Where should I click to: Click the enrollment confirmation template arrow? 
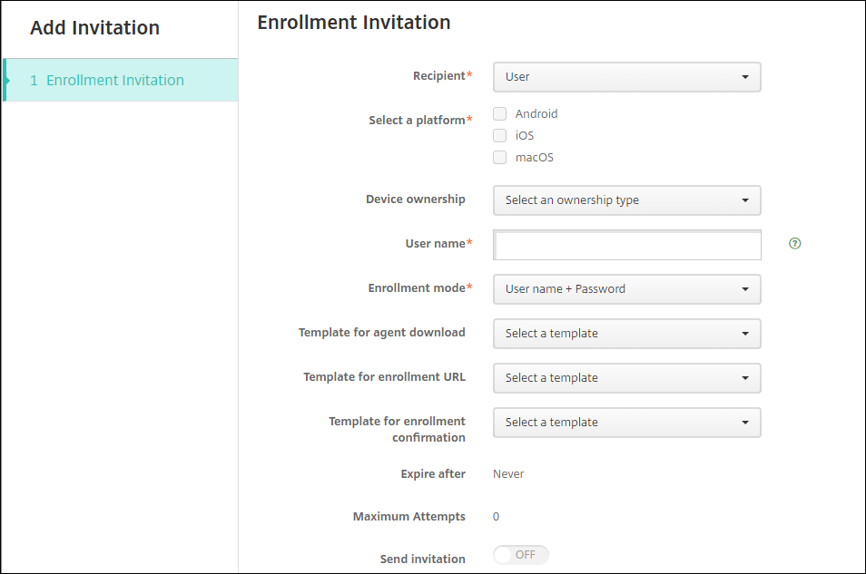(x=745, y=423)
